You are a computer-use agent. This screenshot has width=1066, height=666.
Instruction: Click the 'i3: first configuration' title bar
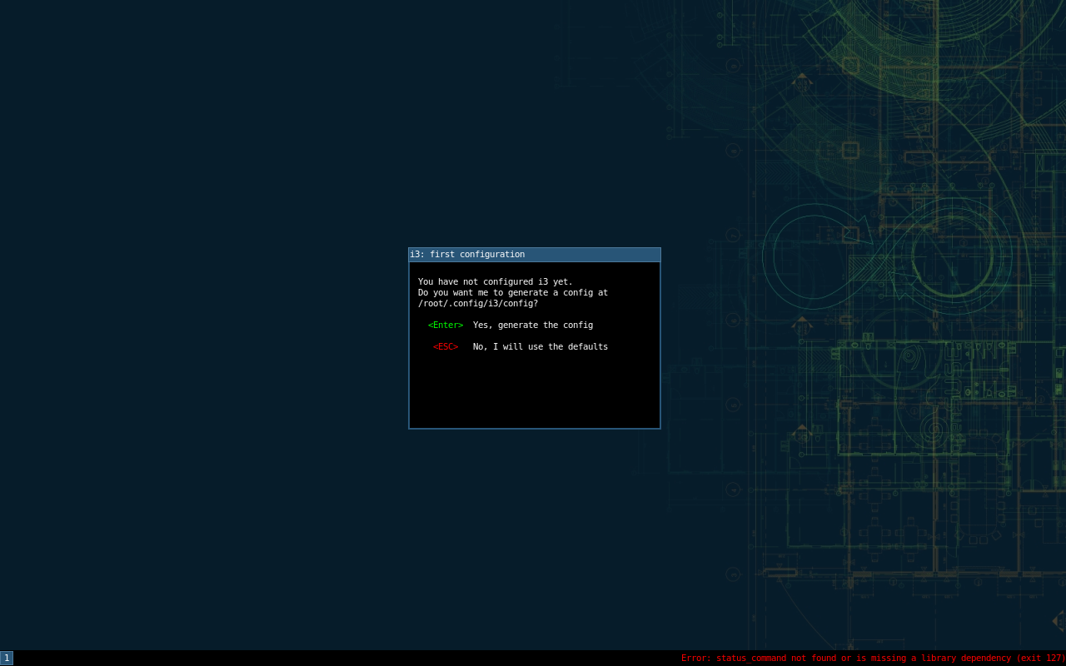pyautogui.click(x=535, y=255)
